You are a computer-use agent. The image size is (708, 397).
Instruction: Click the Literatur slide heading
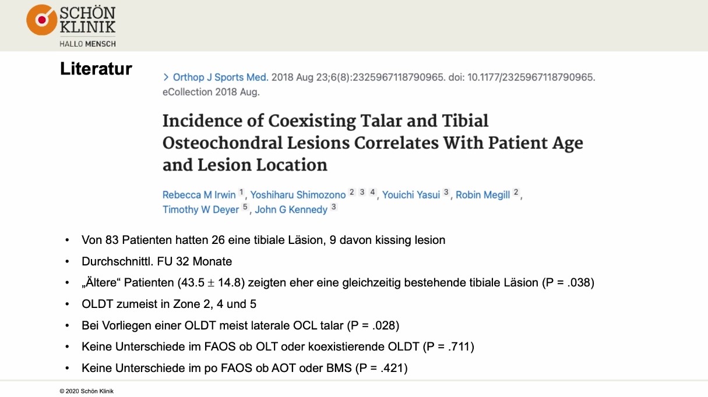[96, 69]
